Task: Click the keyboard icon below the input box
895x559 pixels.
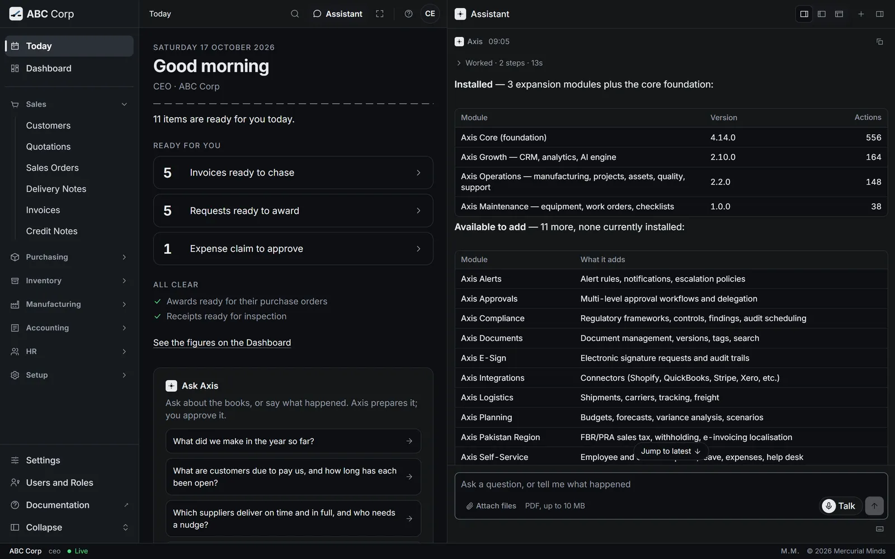Action: (x=879, y=529)
